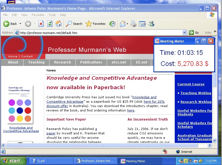Open the History clock icon
The height and width of the screenshot is (165, 222).
112,24
